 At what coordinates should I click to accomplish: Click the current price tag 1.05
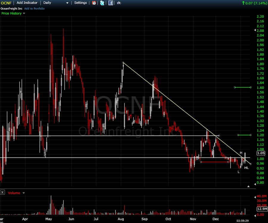(x=261, y=153)
